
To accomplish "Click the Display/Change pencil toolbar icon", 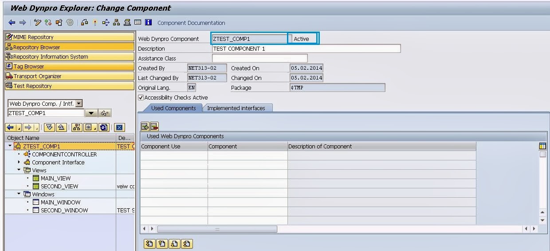I will point(38,23).
